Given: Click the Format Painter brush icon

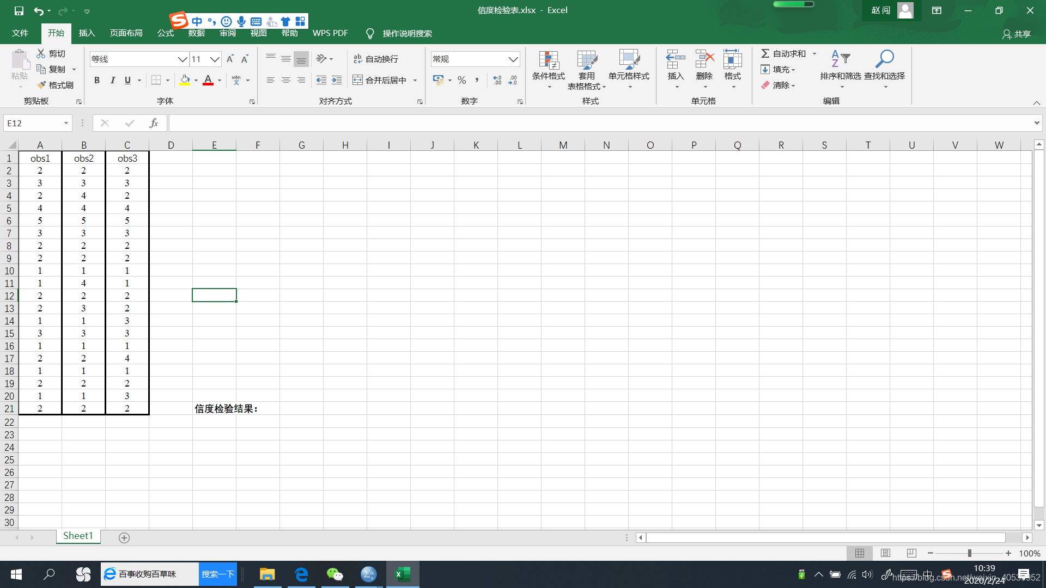Looking at the screenshot, I should 42,85.
